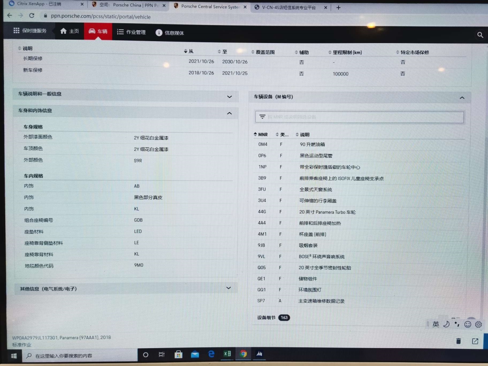This screenshot has height=366, width=488.
Task: Sort warranty table by 特定市场保修
Action: pyautogui.click(x=413, y=52)
